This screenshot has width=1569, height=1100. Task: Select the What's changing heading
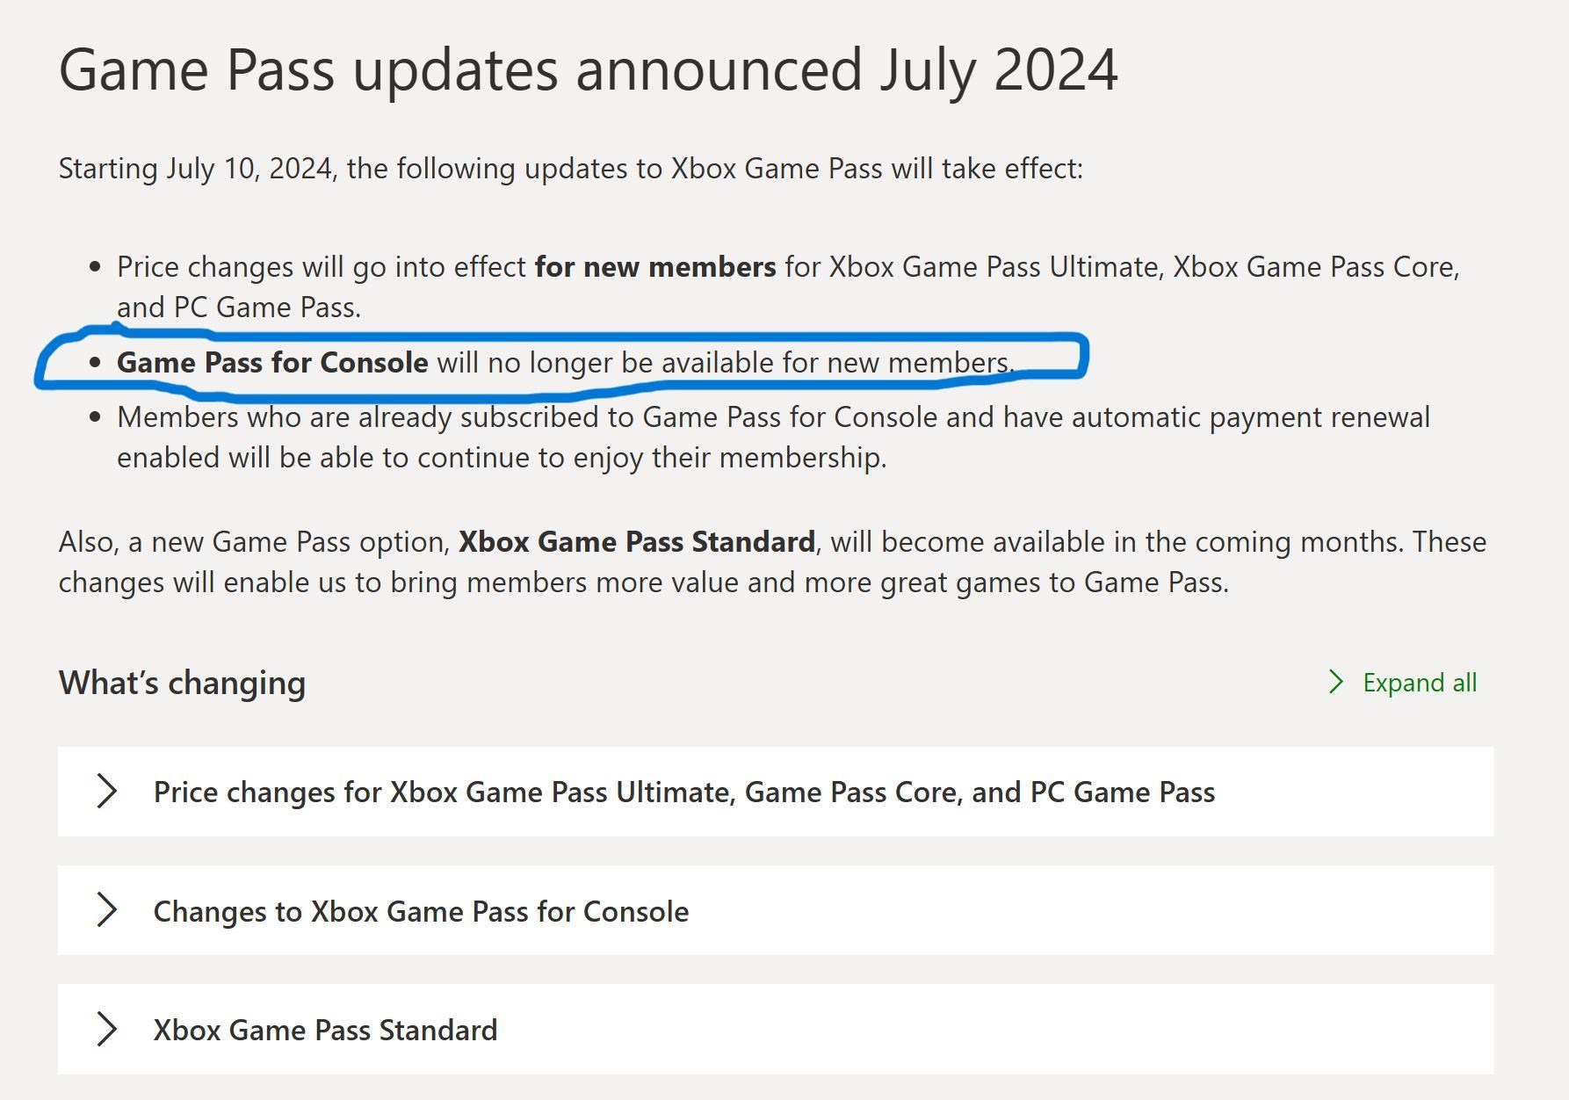click(181, 682)
